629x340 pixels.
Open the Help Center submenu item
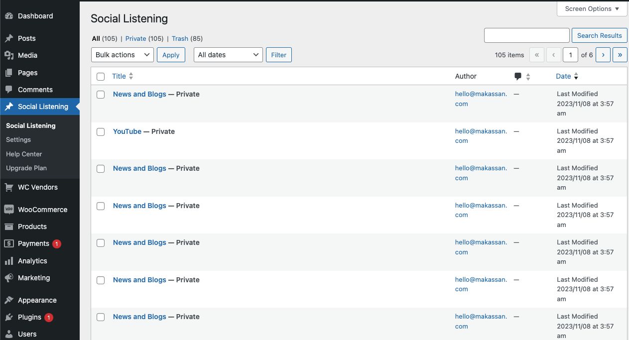coord(24,154)
